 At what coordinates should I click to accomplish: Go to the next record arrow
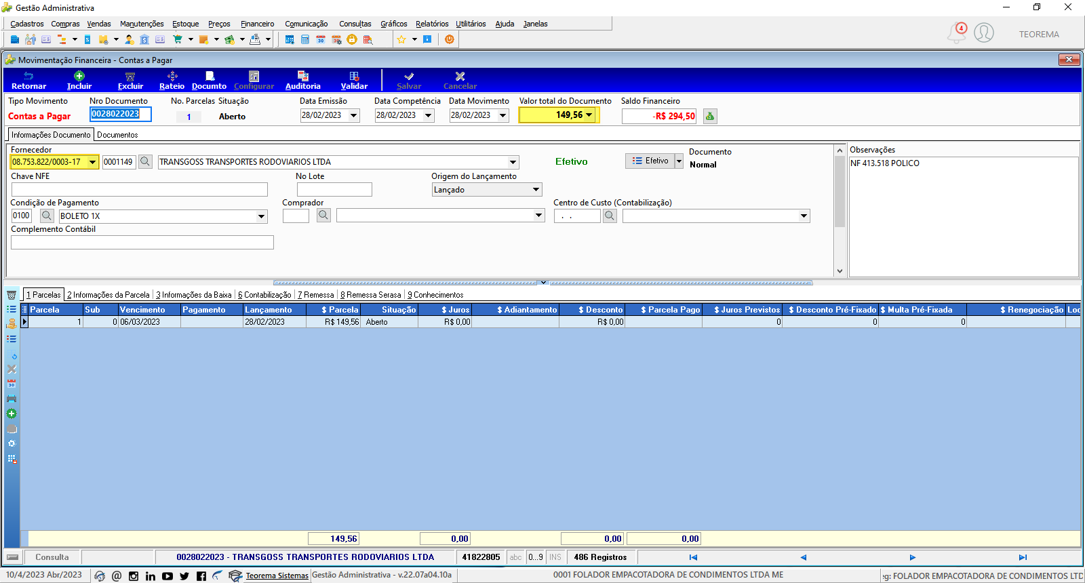tap(913, 557)
